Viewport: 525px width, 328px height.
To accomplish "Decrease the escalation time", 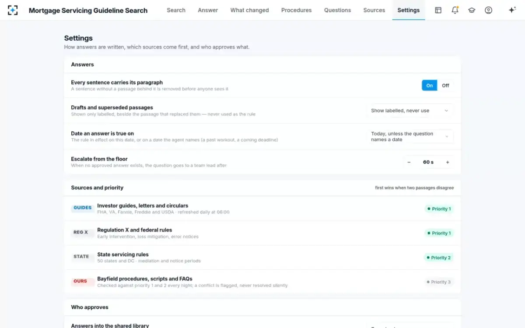I will [409, 162].
